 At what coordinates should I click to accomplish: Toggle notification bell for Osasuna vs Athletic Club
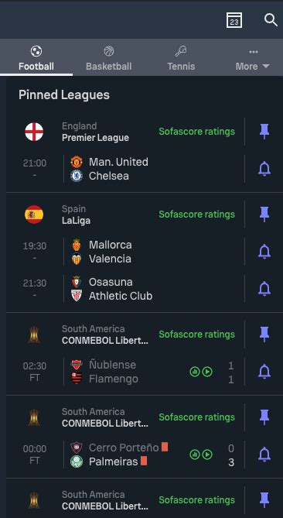click(264, 289)
